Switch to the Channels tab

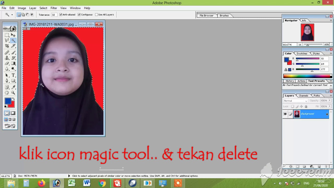pyautogui.click(x=303, y=96)
